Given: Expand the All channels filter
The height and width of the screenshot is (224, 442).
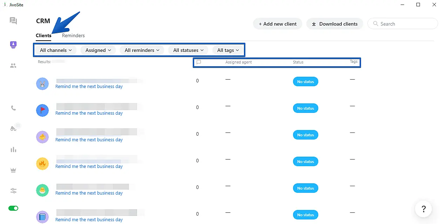Looking at the screenshot, I should tap(56, 50).
